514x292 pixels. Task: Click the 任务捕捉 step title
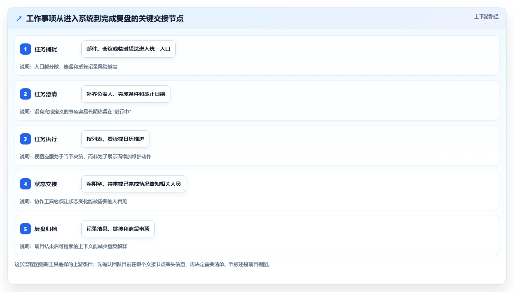tap(46, 49)
